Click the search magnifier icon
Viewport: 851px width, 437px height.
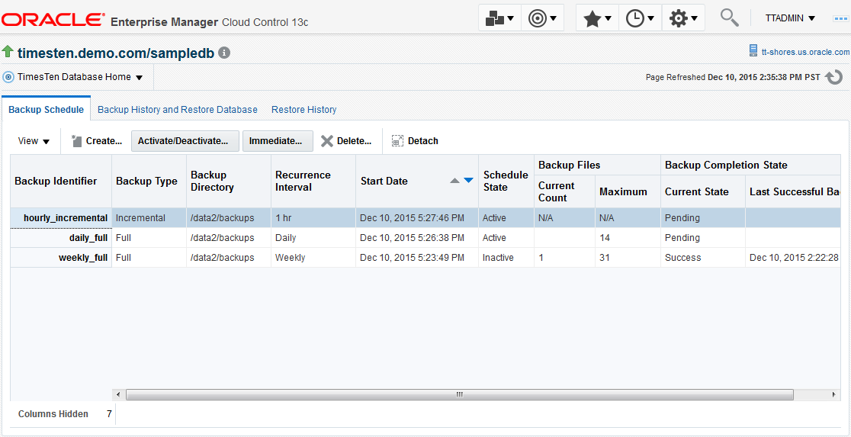pos(730,18)
